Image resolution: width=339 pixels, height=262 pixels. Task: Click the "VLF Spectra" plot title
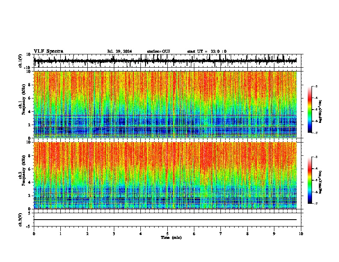pyautogui.click(x=48, y=51)
